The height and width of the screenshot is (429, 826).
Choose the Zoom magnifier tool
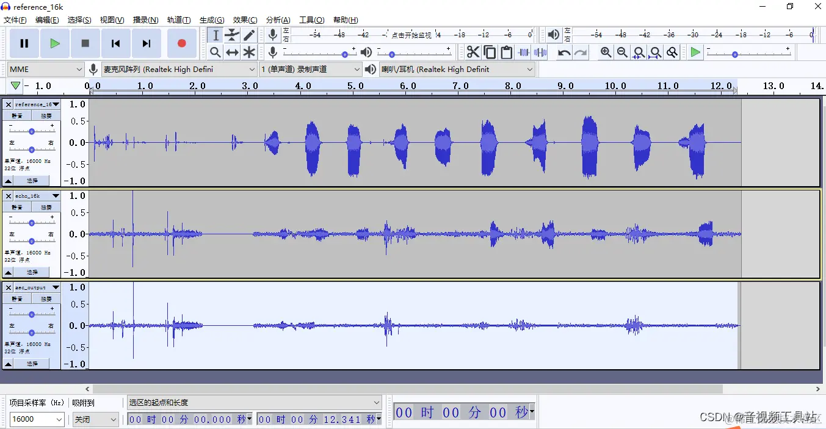coord(215,52)
